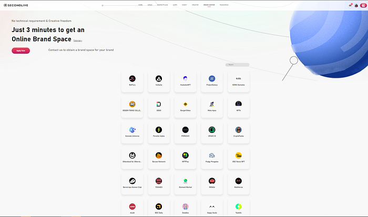Open the Tutorials link beside the headline

point(78,40)
